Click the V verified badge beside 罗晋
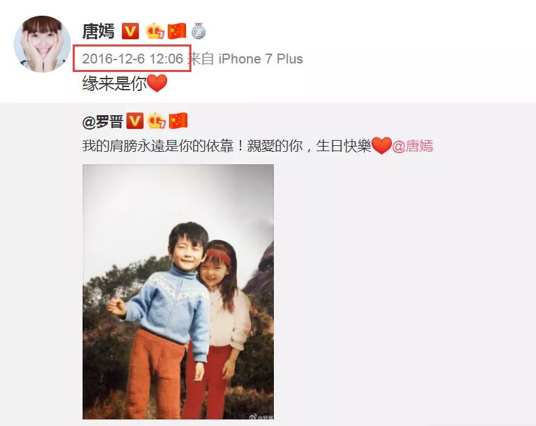The image size is (536, 426). click(135, 121)
